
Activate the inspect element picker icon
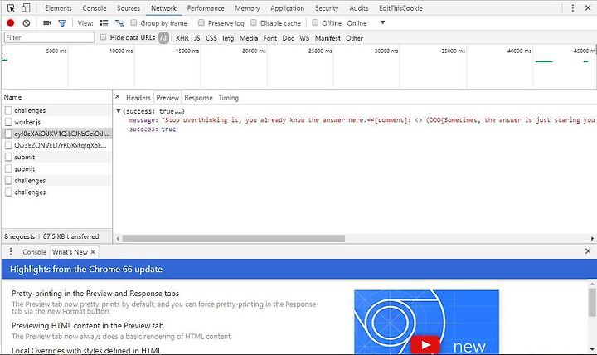coord(11,8)
